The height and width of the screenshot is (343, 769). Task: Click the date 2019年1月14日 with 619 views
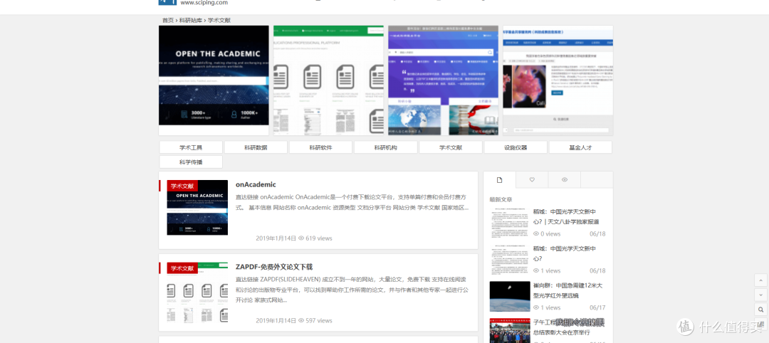click(276, 238)
